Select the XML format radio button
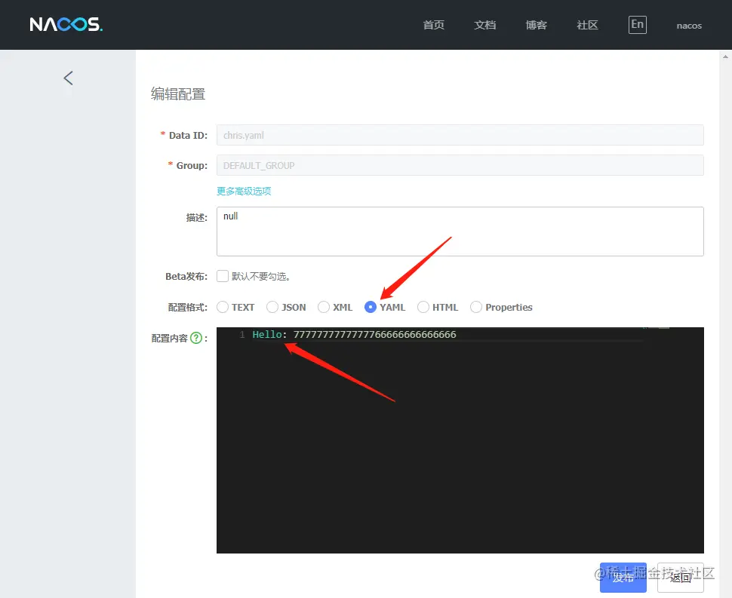 point(324,307)
